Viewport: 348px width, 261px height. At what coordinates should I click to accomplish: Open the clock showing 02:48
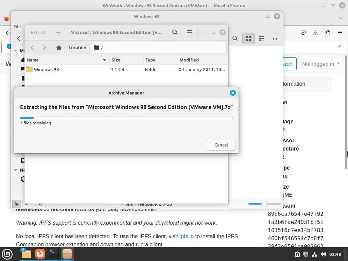335,254
